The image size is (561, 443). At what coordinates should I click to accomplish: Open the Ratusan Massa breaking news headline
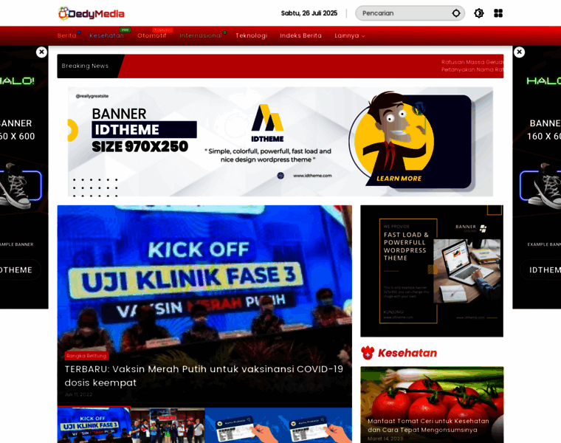(472, 66)
